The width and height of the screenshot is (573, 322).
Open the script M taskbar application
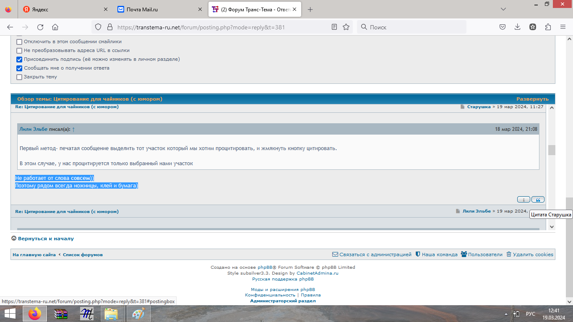coord(87,314)
